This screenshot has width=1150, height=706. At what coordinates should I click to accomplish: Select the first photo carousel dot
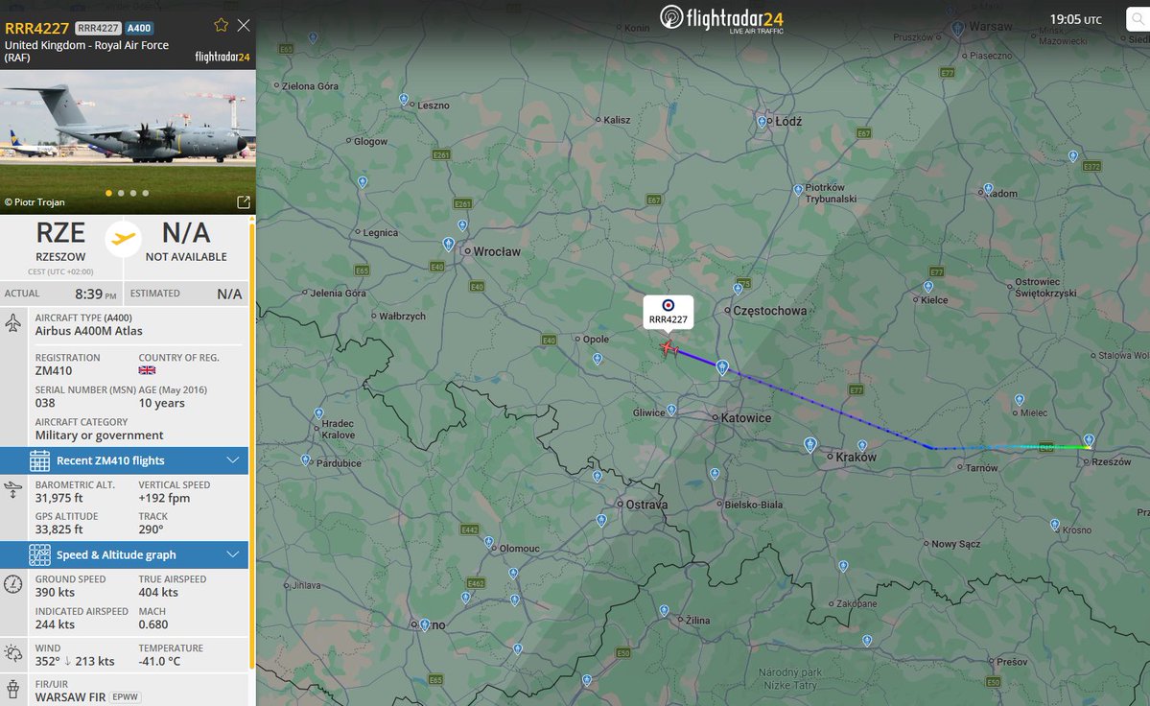(108, 194)
